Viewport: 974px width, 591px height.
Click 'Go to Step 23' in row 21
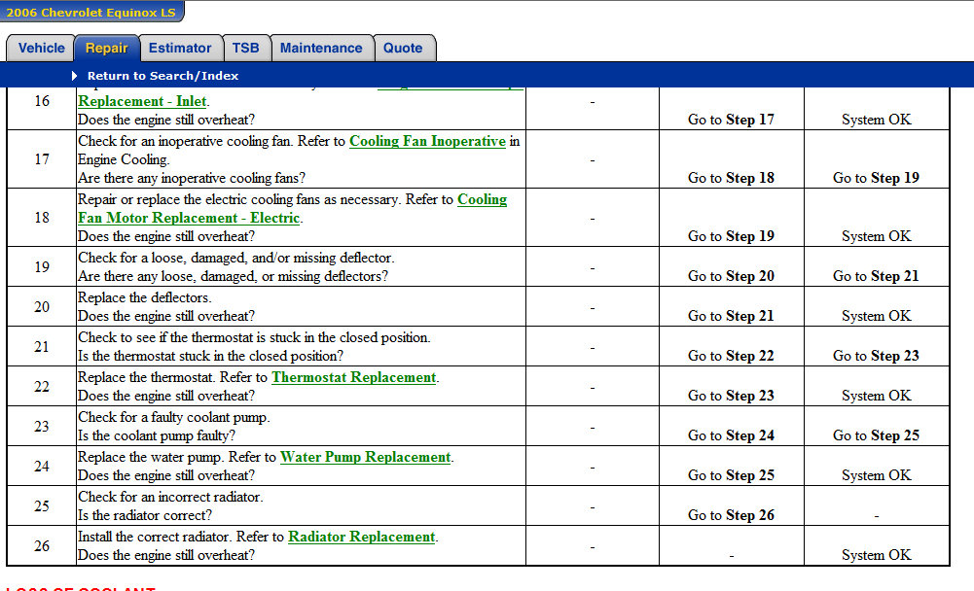coord(876,355)
